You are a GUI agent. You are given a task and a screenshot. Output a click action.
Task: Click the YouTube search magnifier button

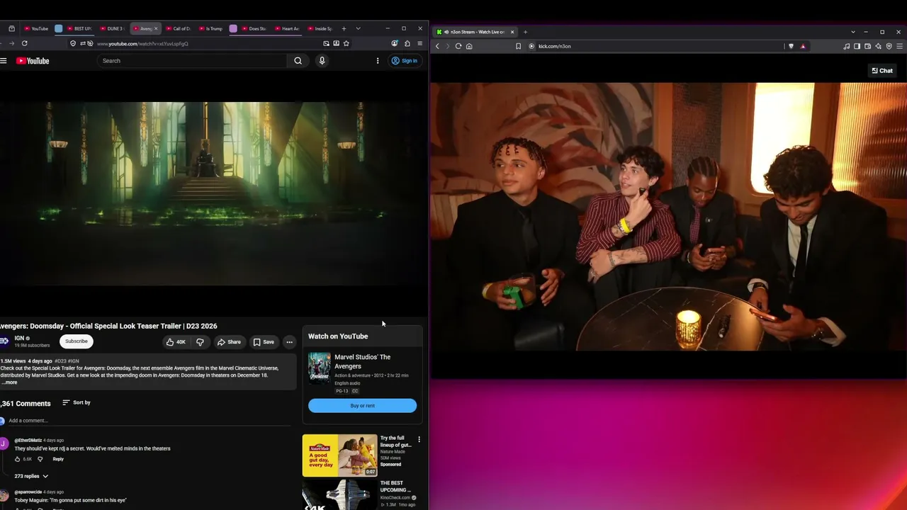click(x=298, y=61)
